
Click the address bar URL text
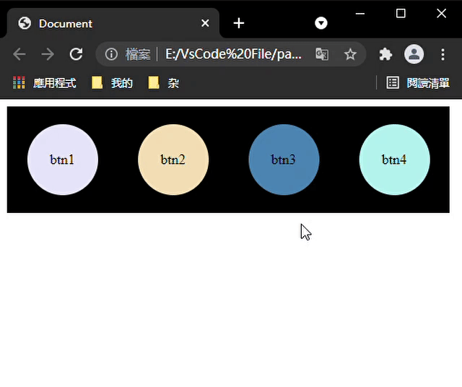point(233,54)
